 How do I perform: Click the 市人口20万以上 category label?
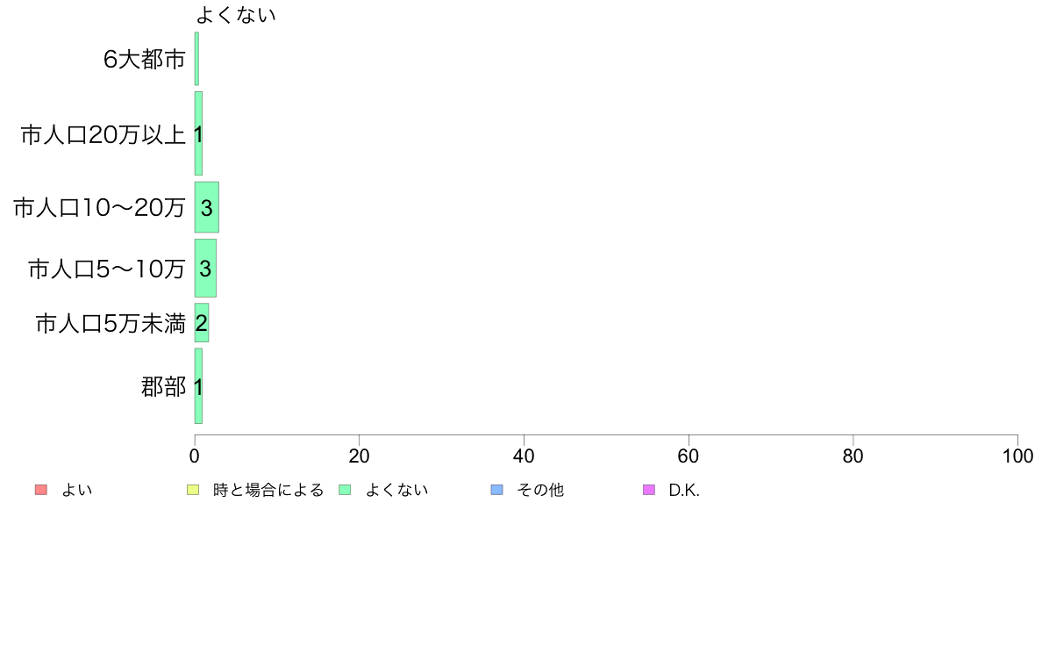[x=103, y=135]
